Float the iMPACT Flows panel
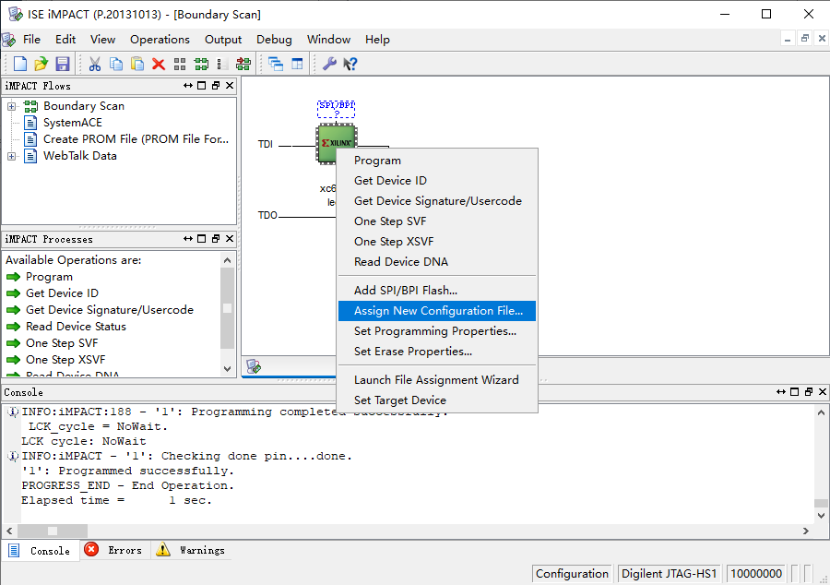 coord(215,86)
